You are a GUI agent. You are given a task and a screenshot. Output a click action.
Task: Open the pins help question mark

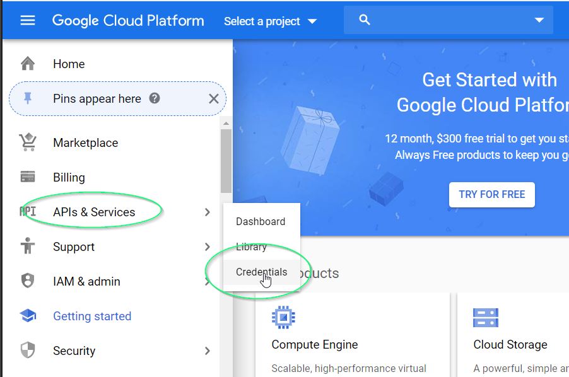tap(155, 98)
